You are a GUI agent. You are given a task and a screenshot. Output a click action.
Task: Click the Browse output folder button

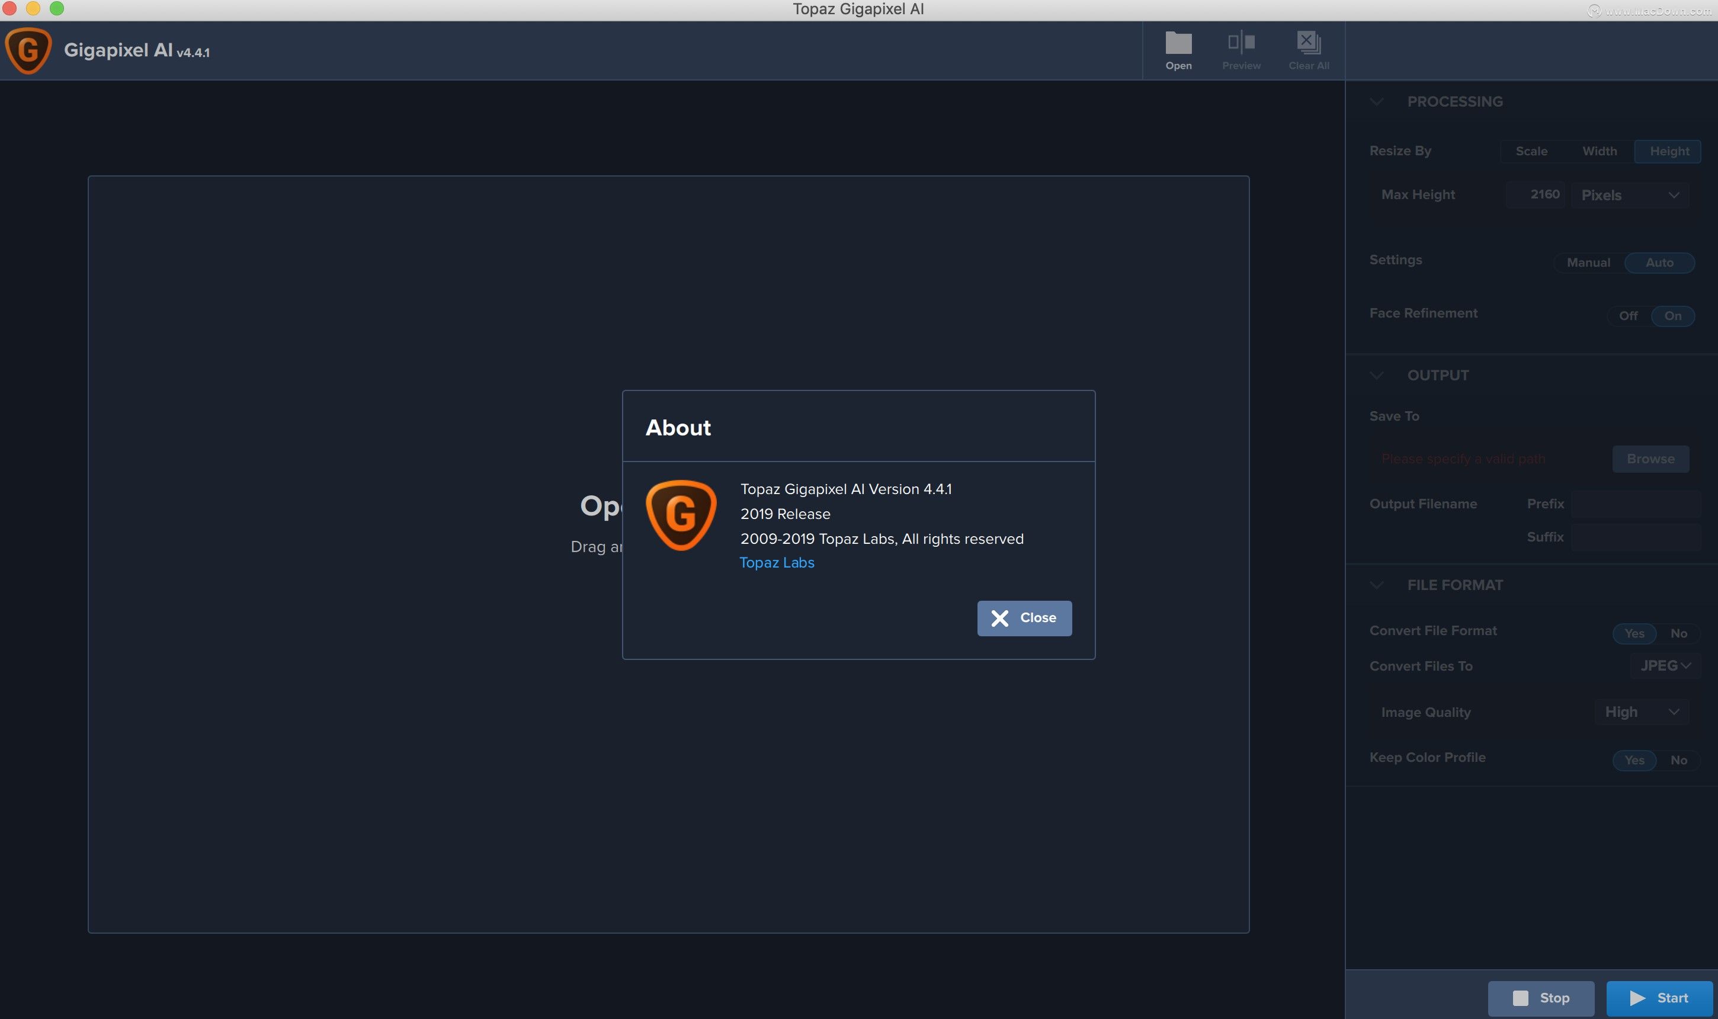click(x=1650, y=459)
